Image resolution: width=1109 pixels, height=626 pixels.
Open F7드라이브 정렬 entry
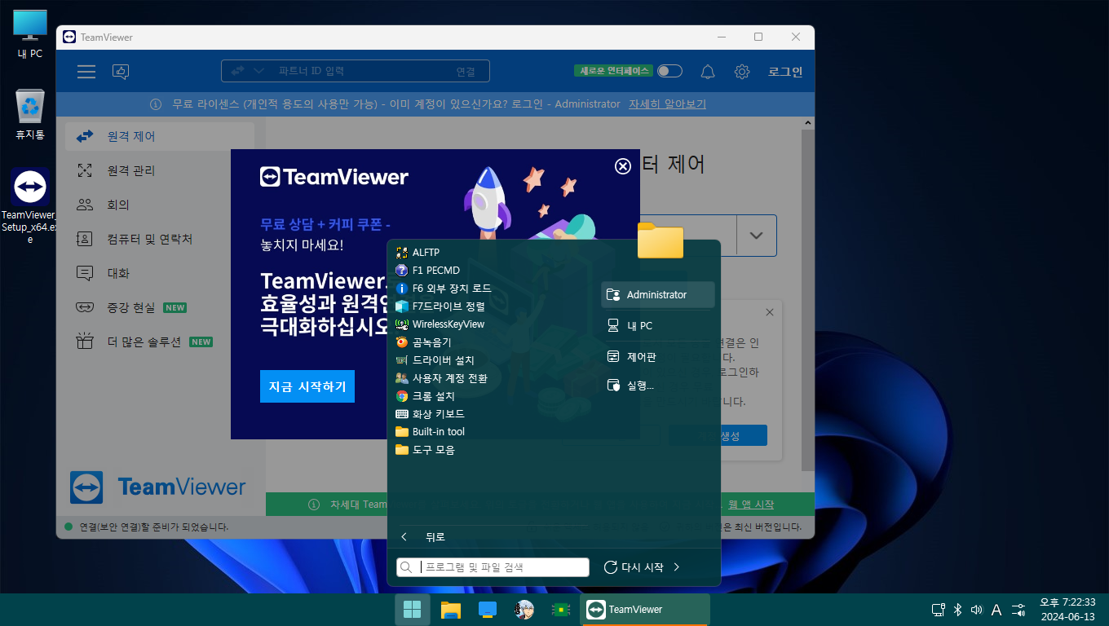click(x=441, y=306)
